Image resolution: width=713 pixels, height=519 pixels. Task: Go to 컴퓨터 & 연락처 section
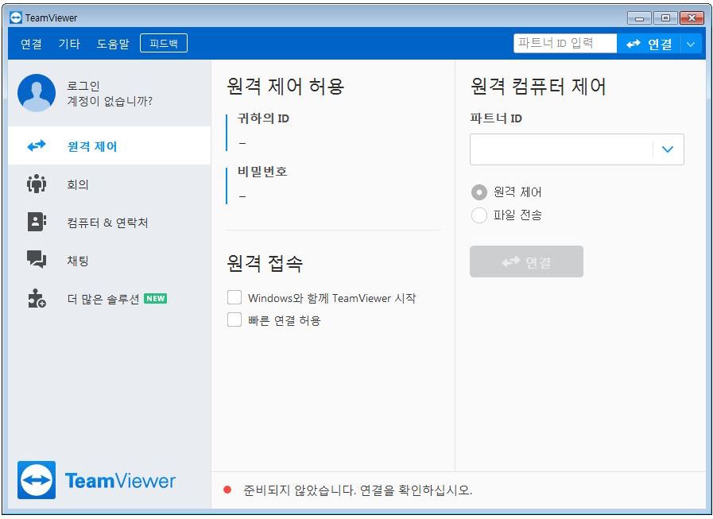pos(109,223)
